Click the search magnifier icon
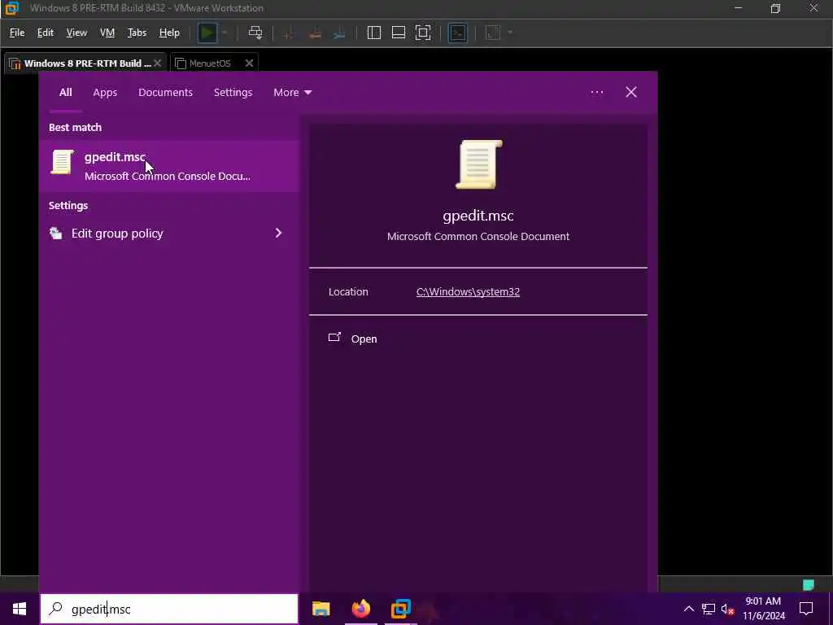The height and width of the screenshot is (625, 833). (x=55, y=609)
